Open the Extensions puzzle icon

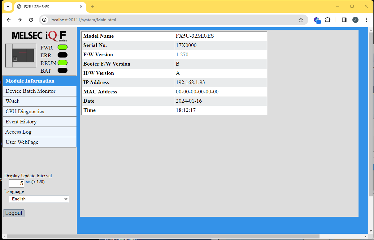pyautogui.click(x=328, y=20)
